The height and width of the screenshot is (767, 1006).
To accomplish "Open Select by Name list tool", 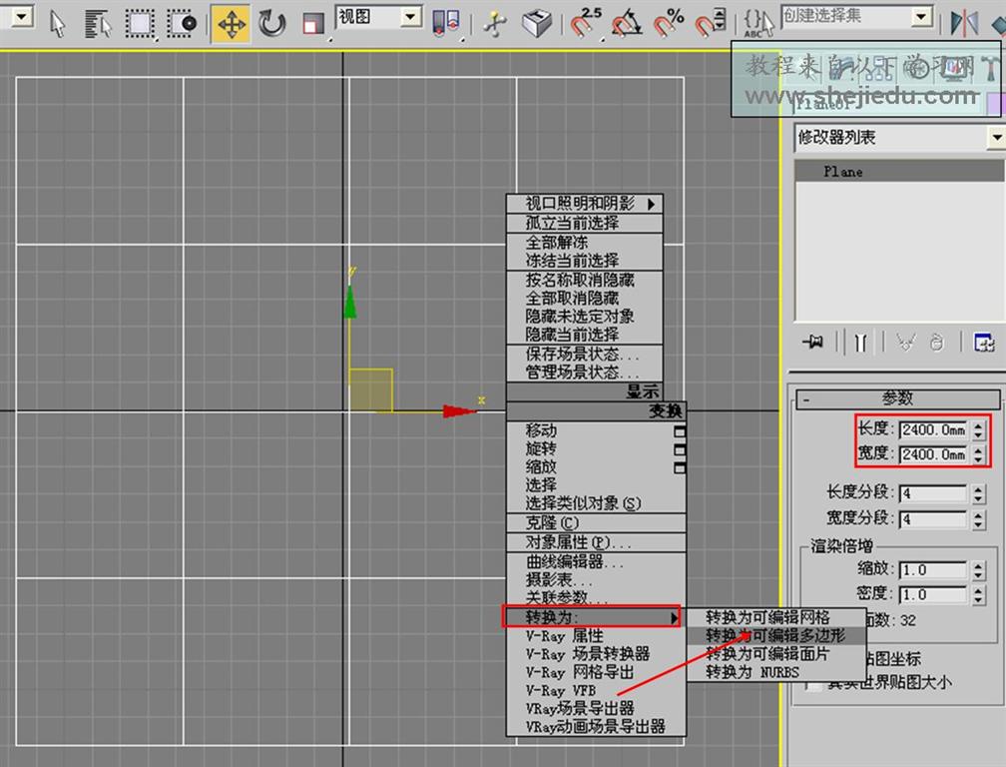I will click(97, 23).
